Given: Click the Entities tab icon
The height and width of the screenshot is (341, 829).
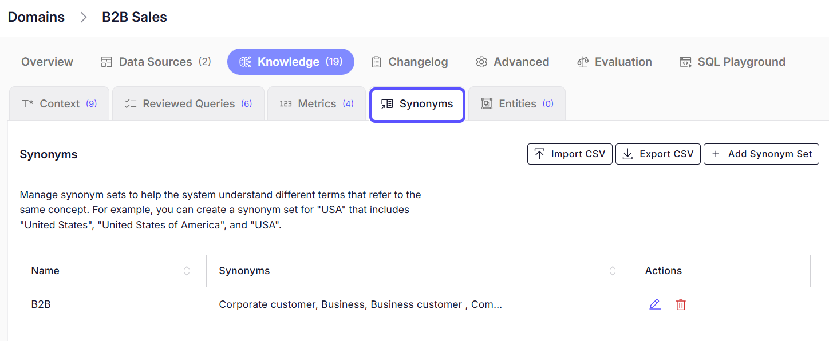Looking at the screenshot, I should click(x=487, y=103).
